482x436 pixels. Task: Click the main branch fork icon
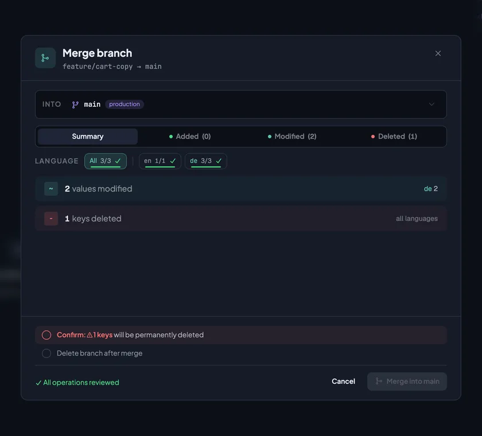point(75,104)
